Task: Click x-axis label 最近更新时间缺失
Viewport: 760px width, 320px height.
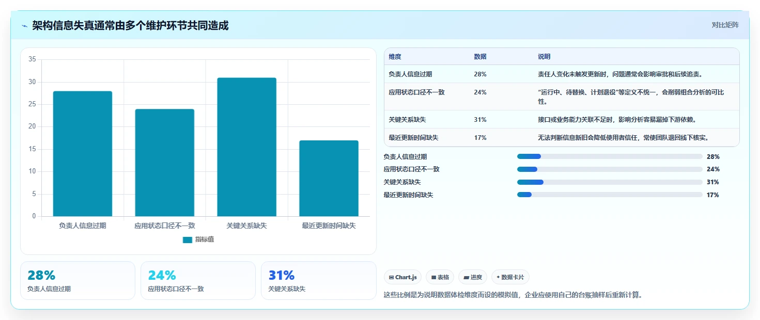Action: (x=329, y=226)
